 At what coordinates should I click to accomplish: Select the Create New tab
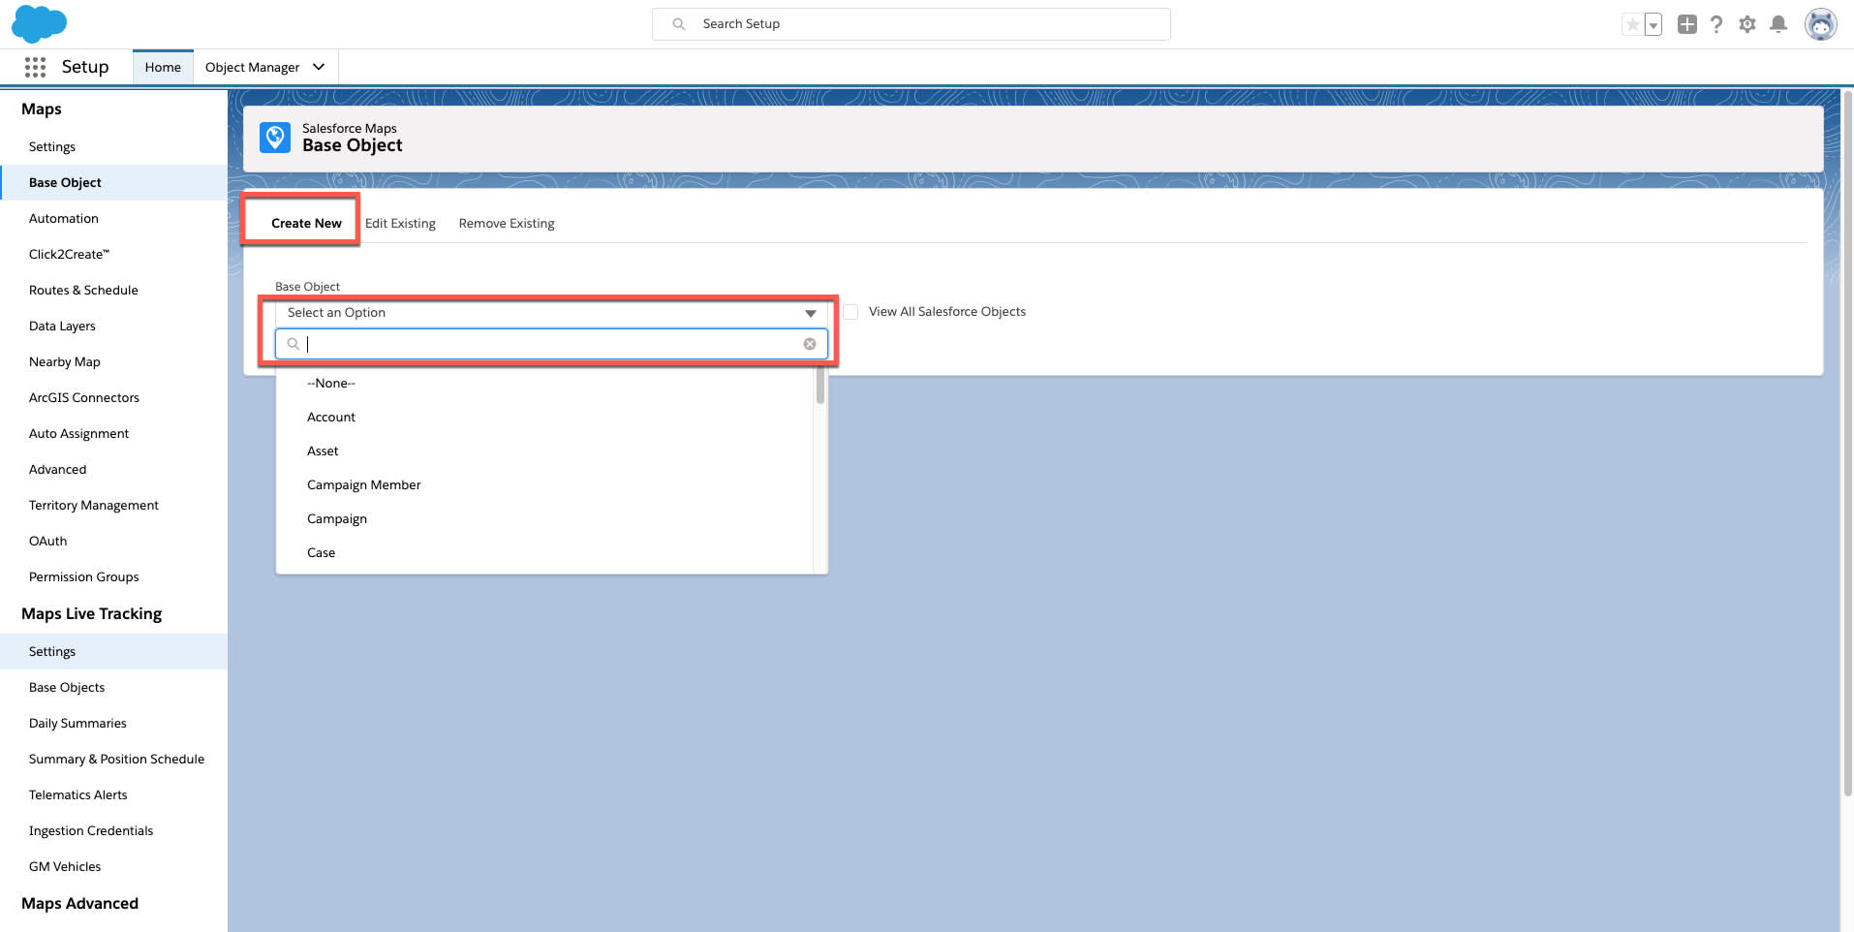click(306, 223)
